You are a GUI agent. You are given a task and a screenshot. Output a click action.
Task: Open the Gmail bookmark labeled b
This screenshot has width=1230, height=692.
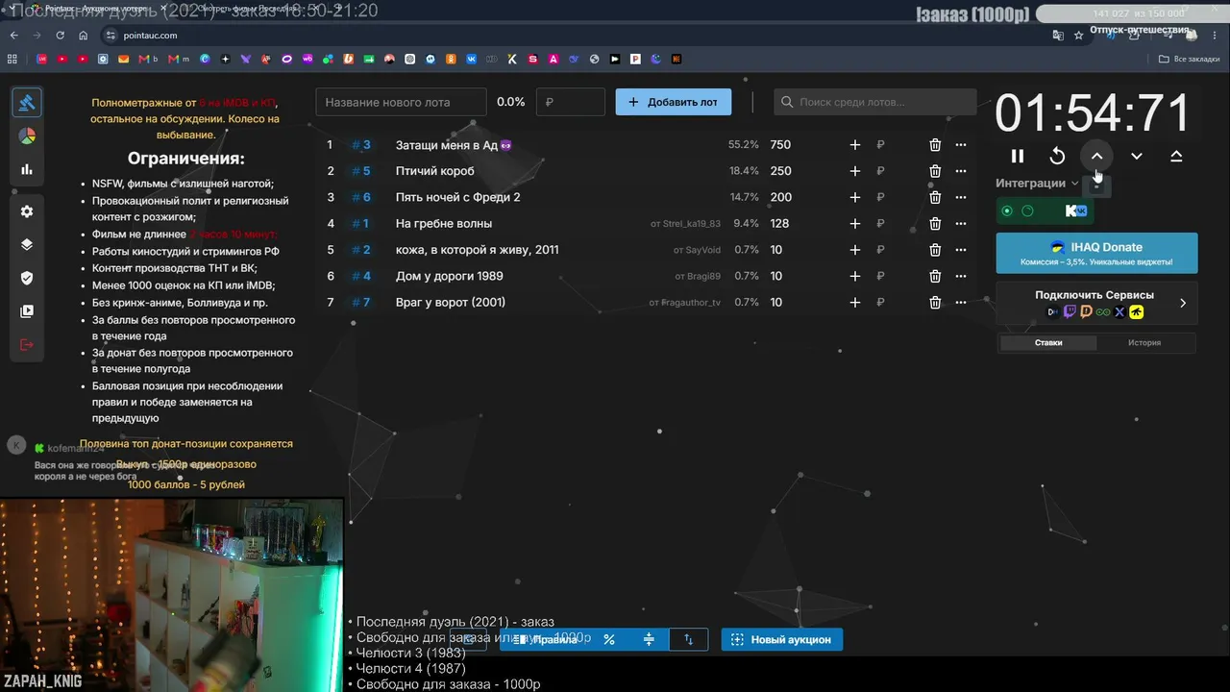(x=149, y=59)
